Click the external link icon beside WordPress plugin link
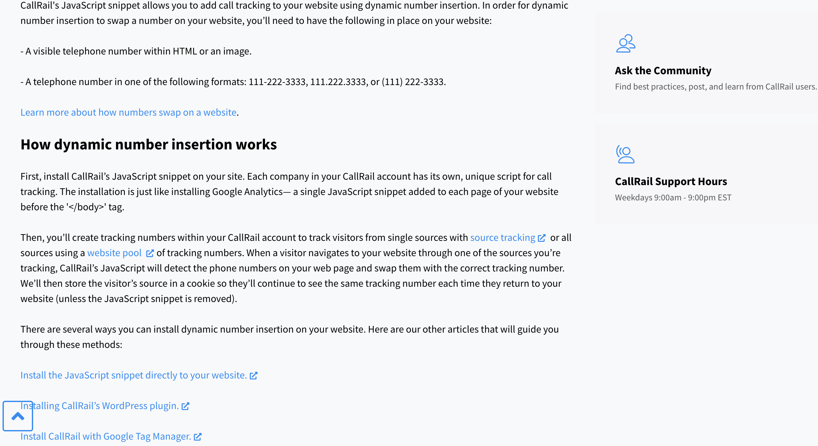This screenshot has width=818, height=446. click(185, 406)
